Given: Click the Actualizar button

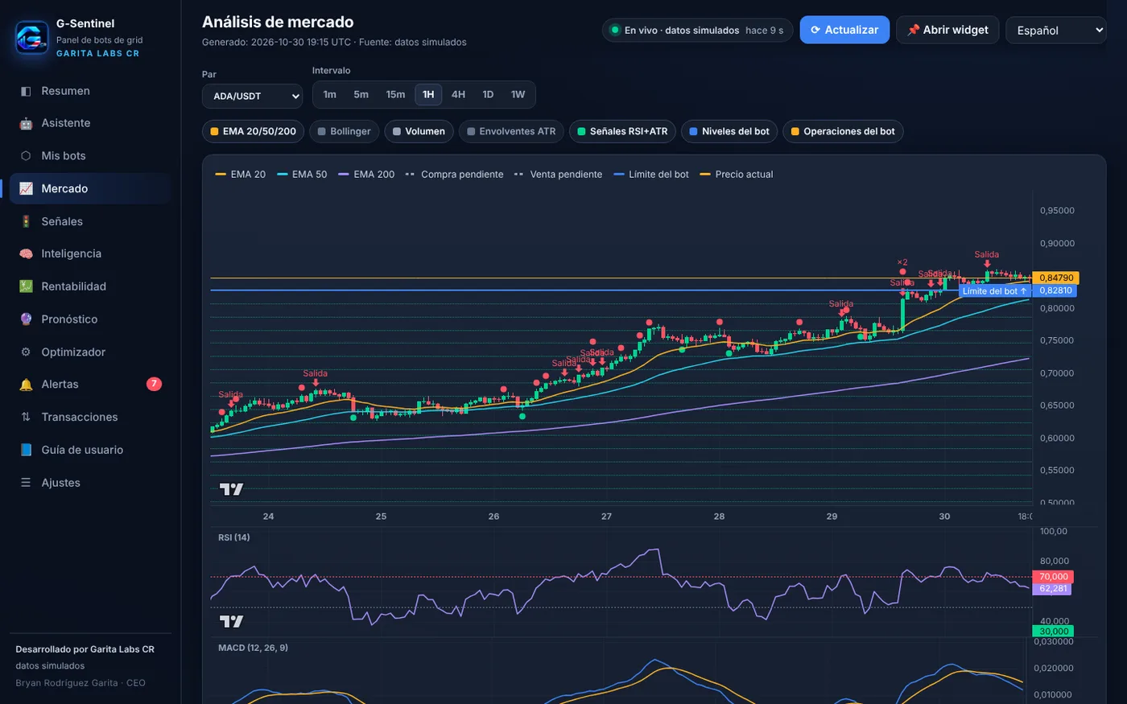Looking at the screenshot, I should click(844, 30).
